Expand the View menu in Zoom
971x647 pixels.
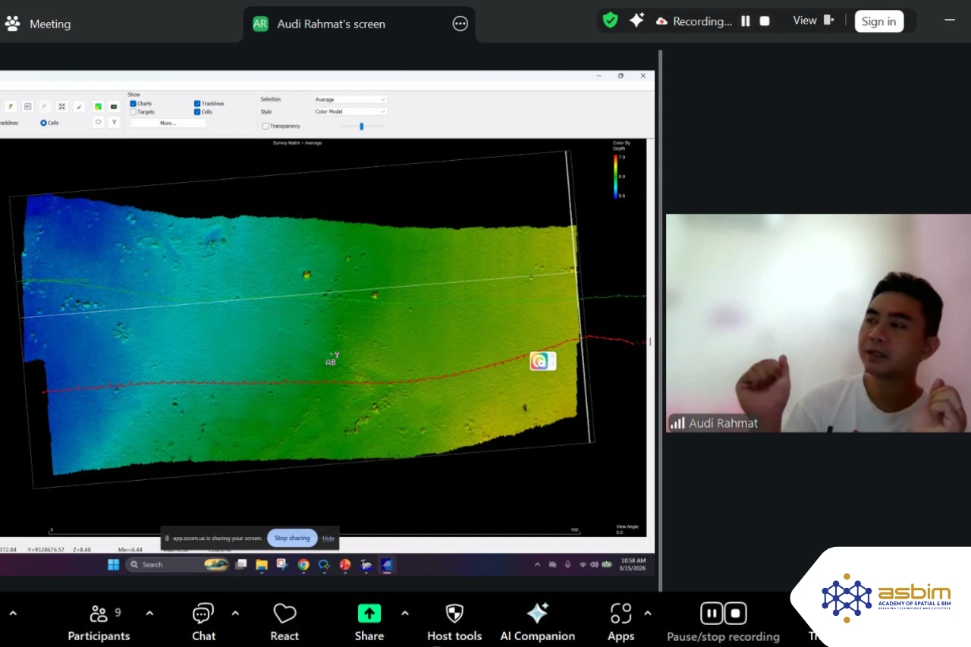coord(812,21)
